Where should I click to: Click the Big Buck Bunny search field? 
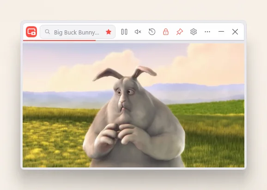(x=78, y=32)
